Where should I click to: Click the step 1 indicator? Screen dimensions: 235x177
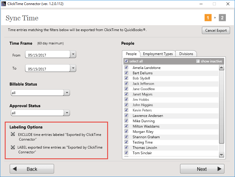(x=208, y=18)
